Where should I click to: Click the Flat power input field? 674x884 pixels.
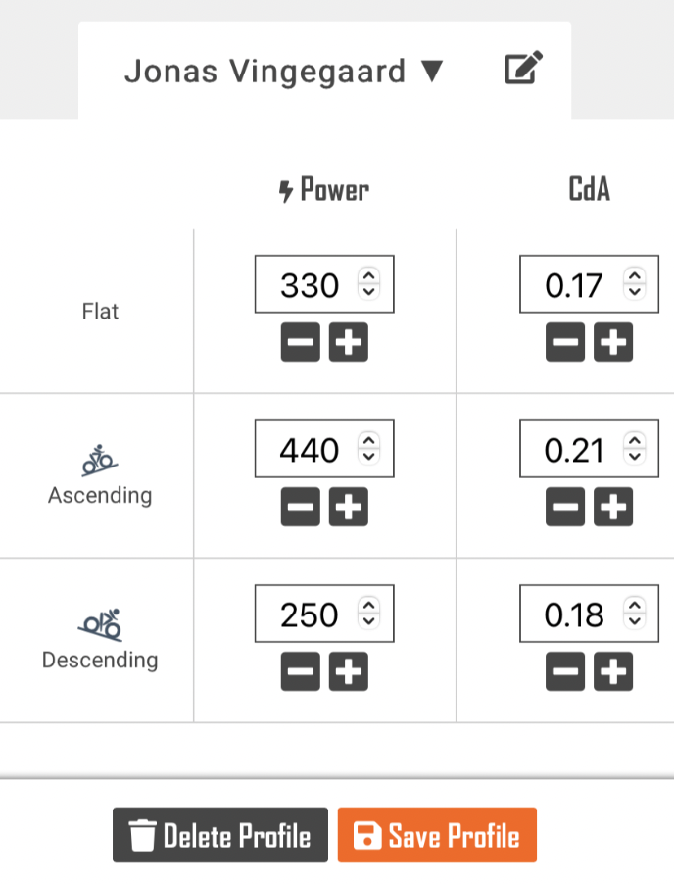click(309, 285)
